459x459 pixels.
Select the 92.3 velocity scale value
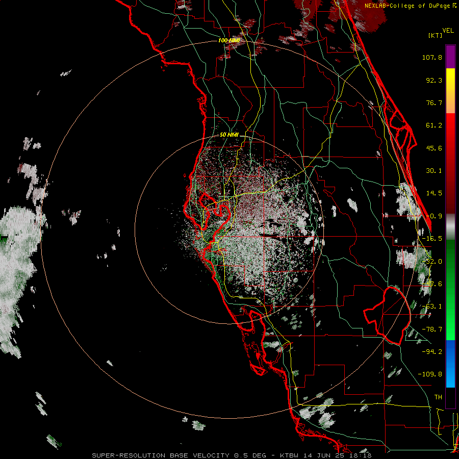tap(434, 80)
